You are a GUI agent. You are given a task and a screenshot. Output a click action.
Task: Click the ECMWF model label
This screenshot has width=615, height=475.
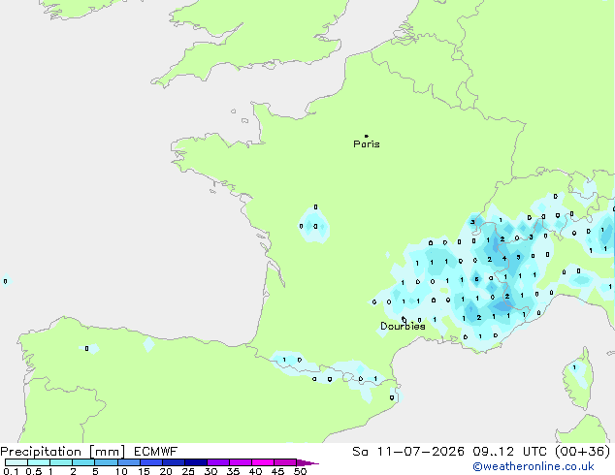click(156, 452)
